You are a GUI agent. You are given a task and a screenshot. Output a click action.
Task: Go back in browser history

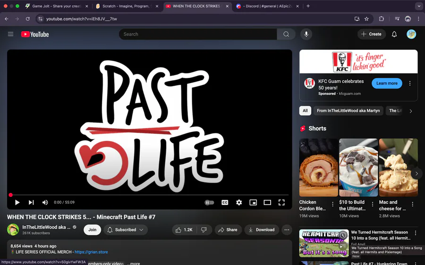7,19
